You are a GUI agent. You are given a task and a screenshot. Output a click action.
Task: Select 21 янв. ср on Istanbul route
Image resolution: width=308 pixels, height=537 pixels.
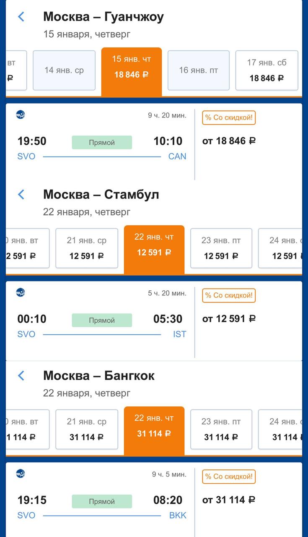87,248
